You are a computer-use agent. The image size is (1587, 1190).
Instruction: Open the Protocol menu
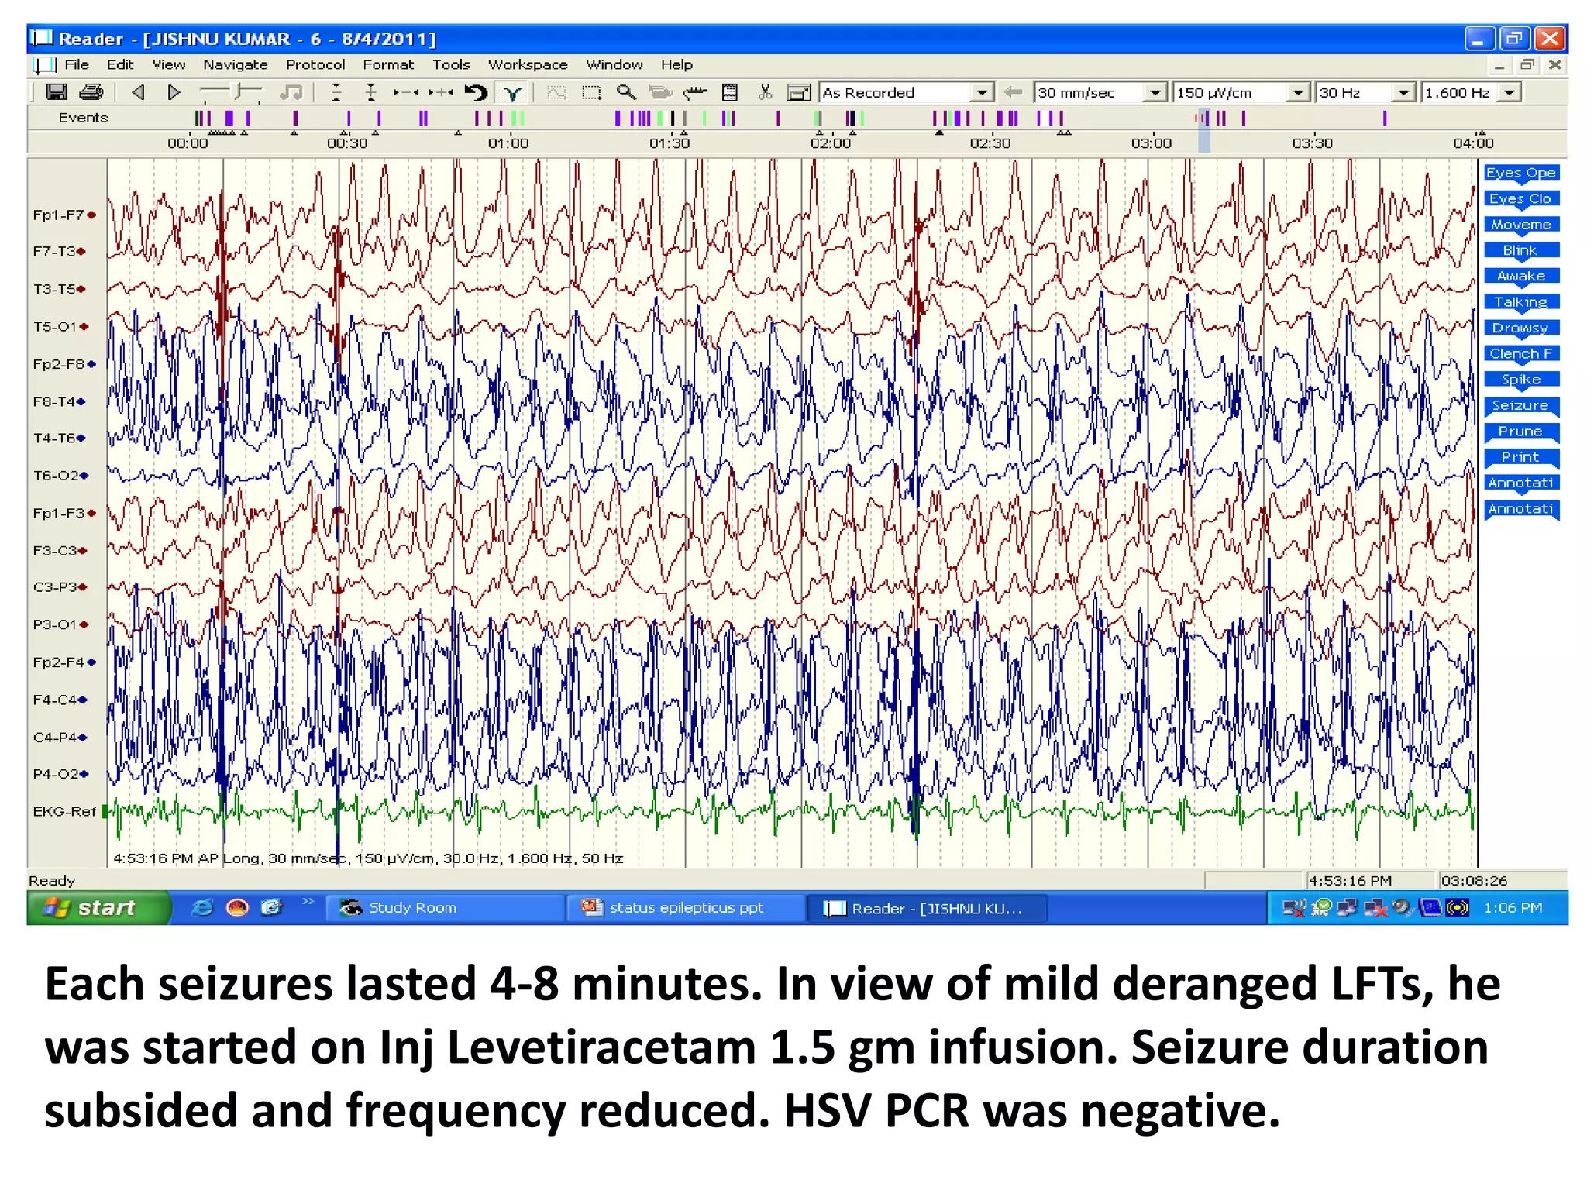(x=315, y=64)
